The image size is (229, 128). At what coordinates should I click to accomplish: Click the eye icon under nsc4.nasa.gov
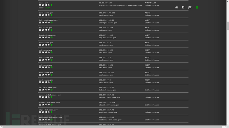tap(49, 75)
